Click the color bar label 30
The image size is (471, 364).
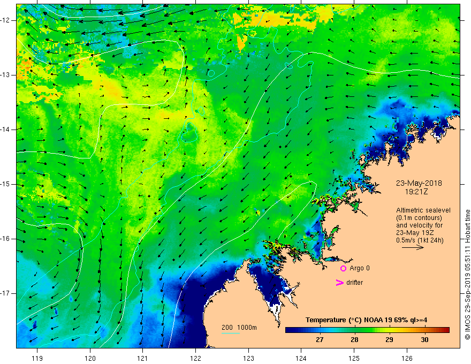424,340
